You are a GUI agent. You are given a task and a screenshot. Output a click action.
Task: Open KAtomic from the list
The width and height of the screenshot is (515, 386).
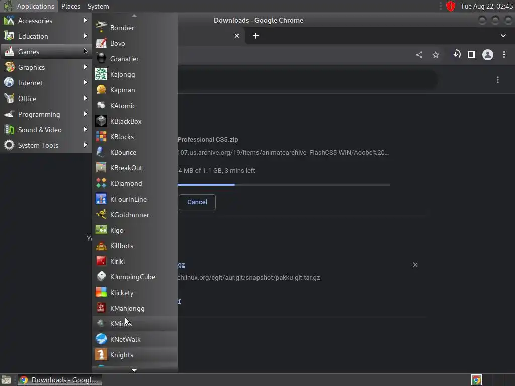coord(135,106)
